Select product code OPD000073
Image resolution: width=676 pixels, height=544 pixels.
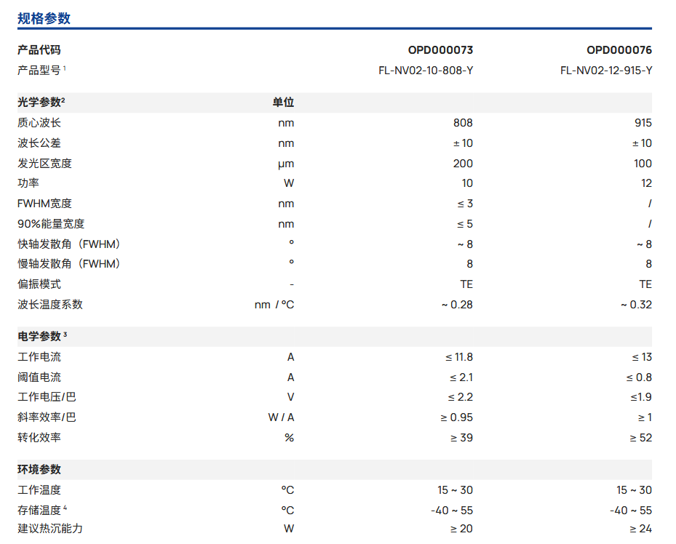440,50
